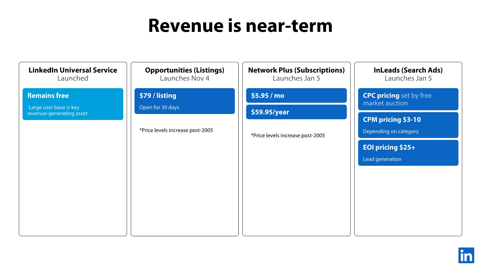
Task: Click the '$59.95/year' pricing box
Action: (296, 112)
